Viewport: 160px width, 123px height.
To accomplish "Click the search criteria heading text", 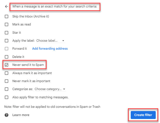I will [x=55, y=6].
